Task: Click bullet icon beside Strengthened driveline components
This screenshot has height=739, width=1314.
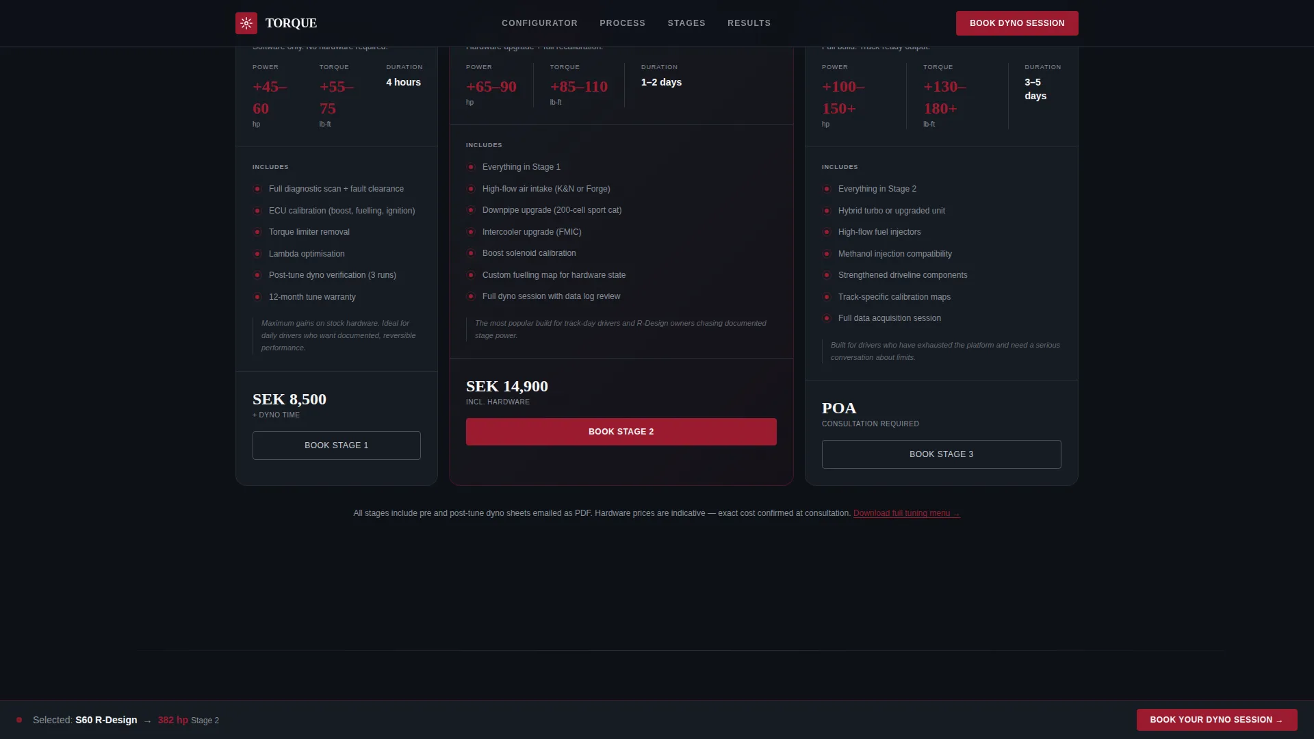Action: pyautogui.click(x=827, y=275)
